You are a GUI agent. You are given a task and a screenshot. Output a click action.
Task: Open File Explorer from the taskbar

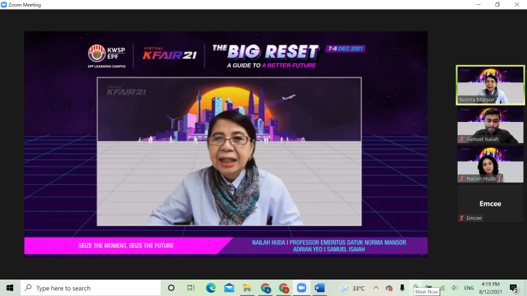coord(247,288)
